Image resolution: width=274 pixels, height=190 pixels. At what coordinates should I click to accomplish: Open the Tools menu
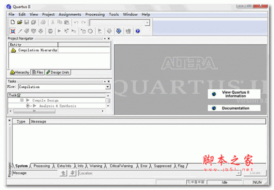tap(114, 14)
